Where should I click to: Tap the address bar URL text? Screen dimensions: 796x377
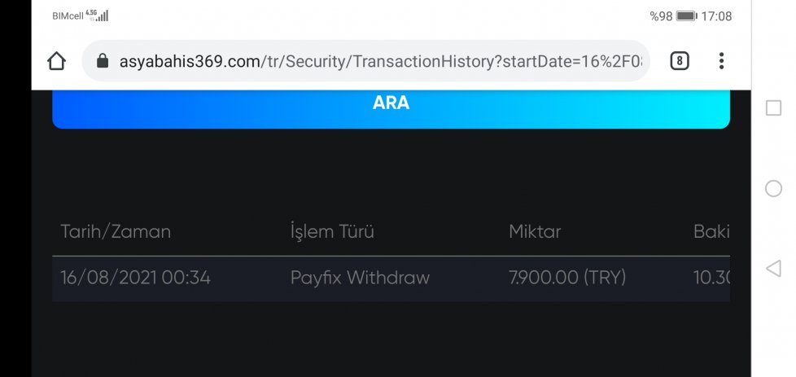click(x=380, y=62)
